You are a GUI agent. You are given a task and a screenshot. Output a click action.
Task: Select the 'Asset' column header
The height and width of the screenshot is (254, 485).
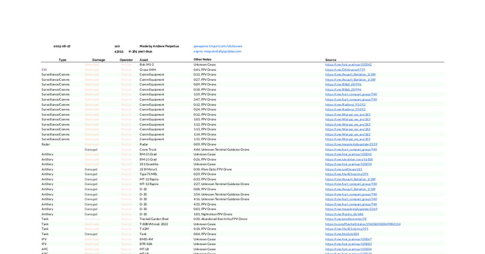[x=144, y=60]
